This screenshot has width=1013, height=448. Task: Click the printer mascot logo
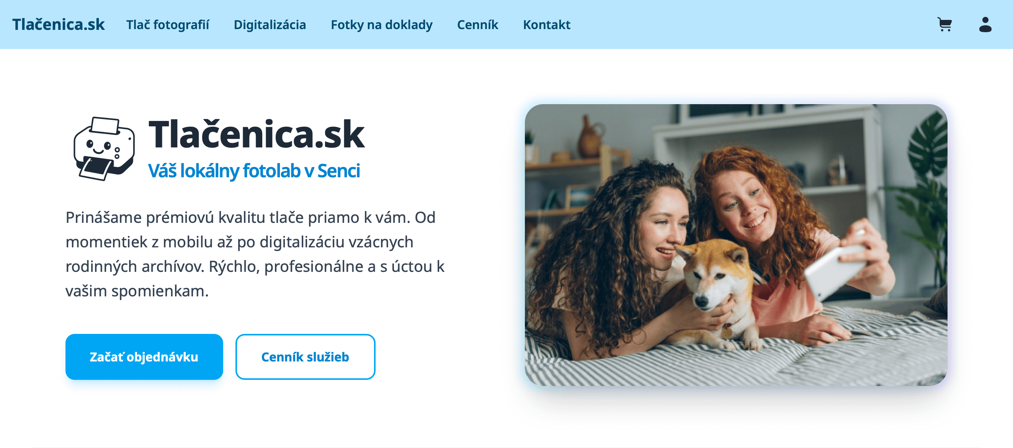[104, 149]
